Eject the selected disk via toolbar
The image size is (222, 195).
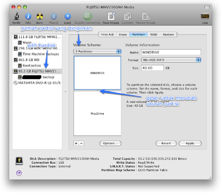(68, 16)
